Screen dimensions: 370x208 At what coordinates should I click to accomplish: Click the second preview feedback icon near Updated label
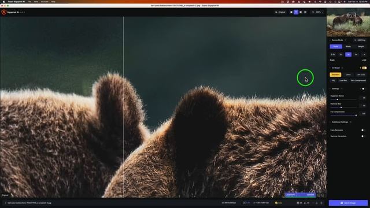click(x=323, y=195)
